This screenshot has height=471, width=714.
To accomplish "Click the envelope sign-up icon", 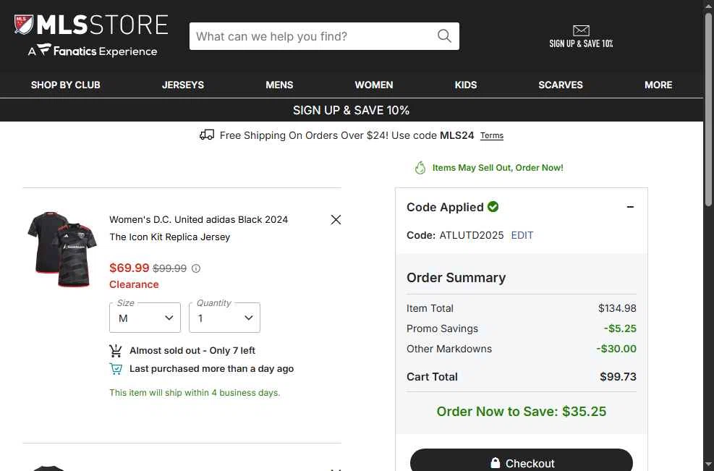I will point(581,30).
